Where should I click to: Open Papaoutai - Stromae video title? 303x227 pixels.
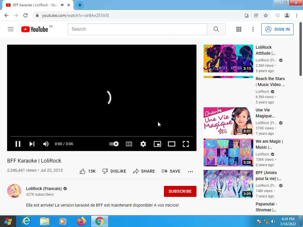click(266, 207)
